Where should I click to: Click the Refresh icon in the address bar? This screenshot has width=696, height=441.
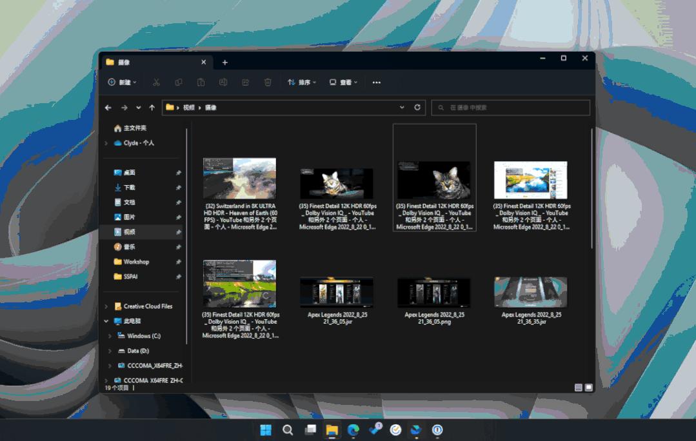point(417,108)
